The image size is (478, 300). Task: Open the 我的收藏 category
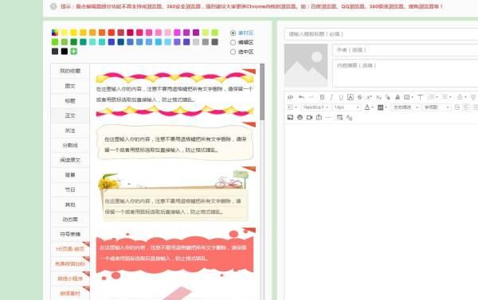[x=70, y=71]
